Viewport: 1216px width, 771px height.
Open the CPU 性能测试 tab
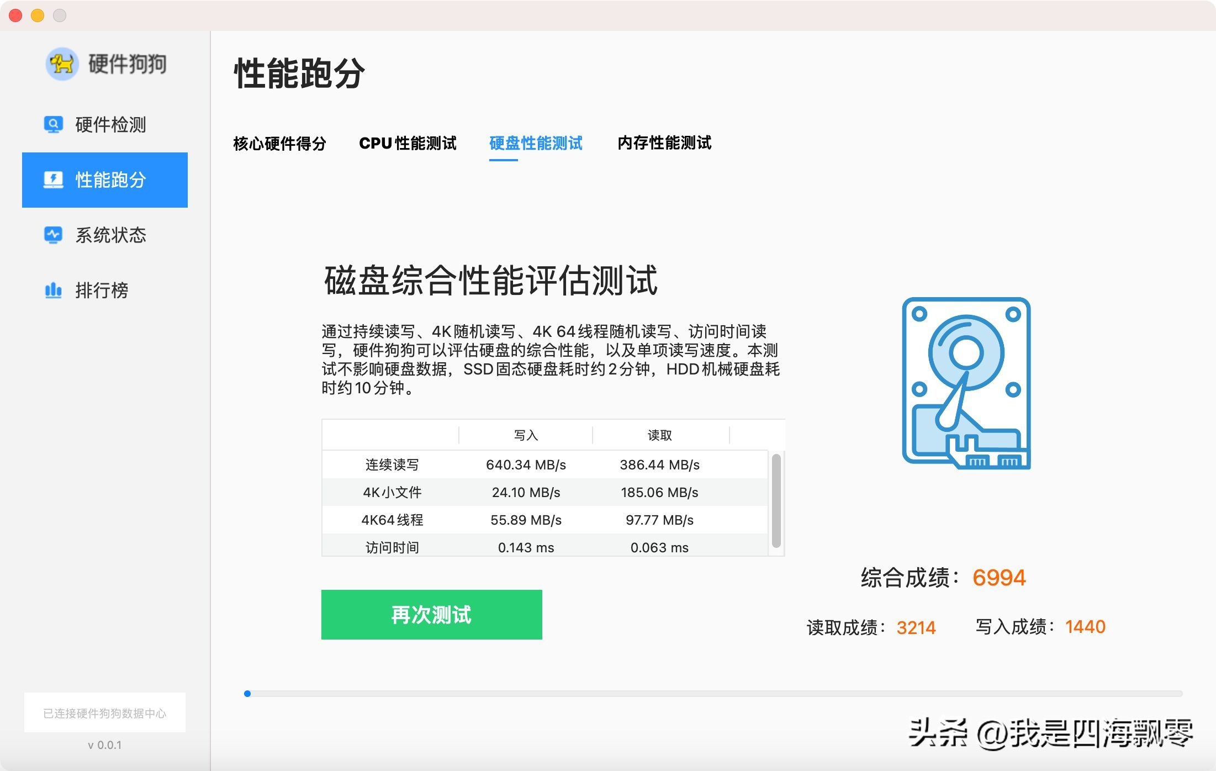[x=408, y=144]
